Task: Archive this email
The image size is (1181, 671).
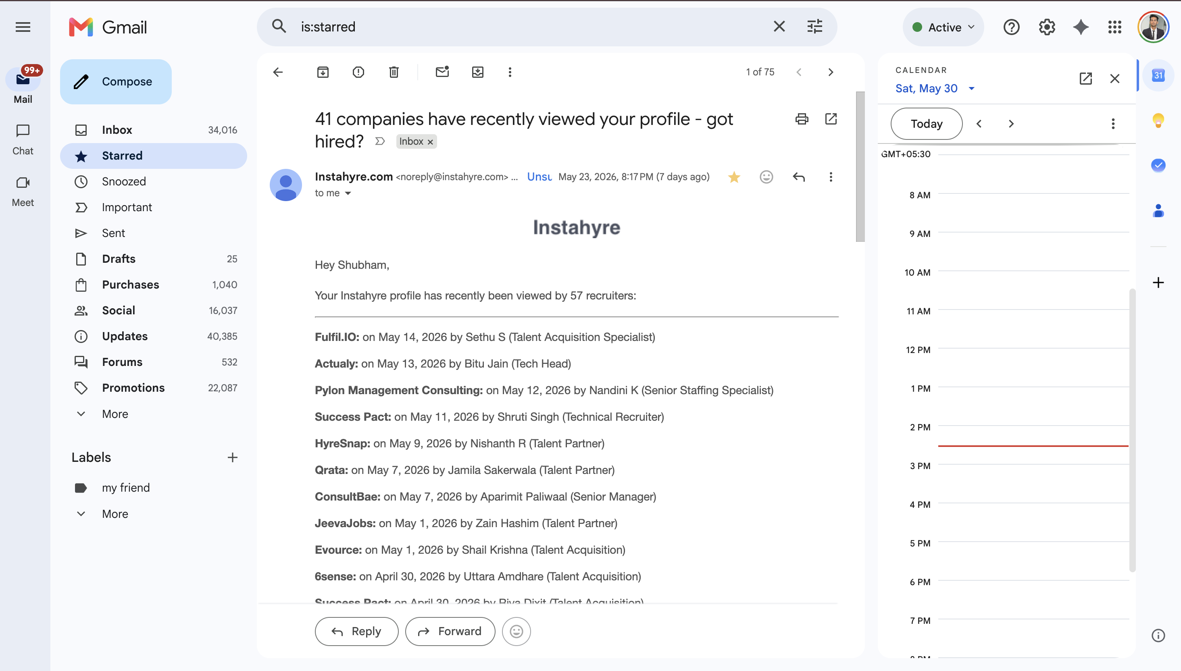Action: pyautogui.click(x=323, y=72)
